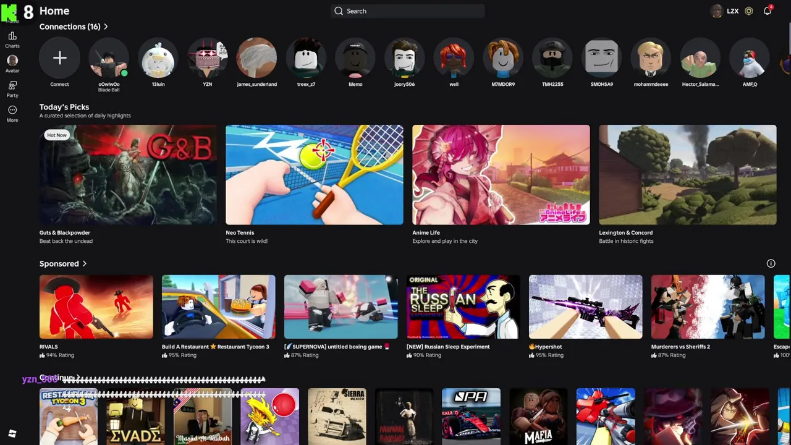Click the Home page title
This screenshot has width=791, height=445.
[54, 11]
